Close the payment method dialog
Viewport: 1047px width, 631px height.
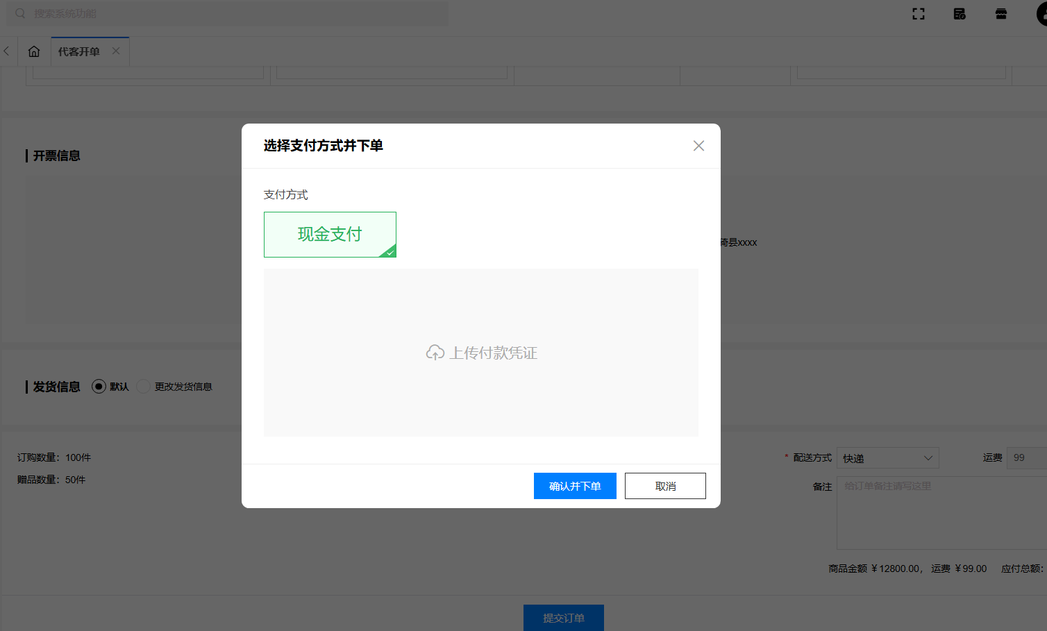[x=698, y=146]
